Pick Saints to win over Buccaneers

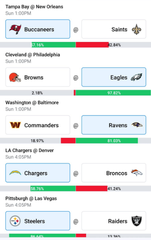tap(114, 29)
